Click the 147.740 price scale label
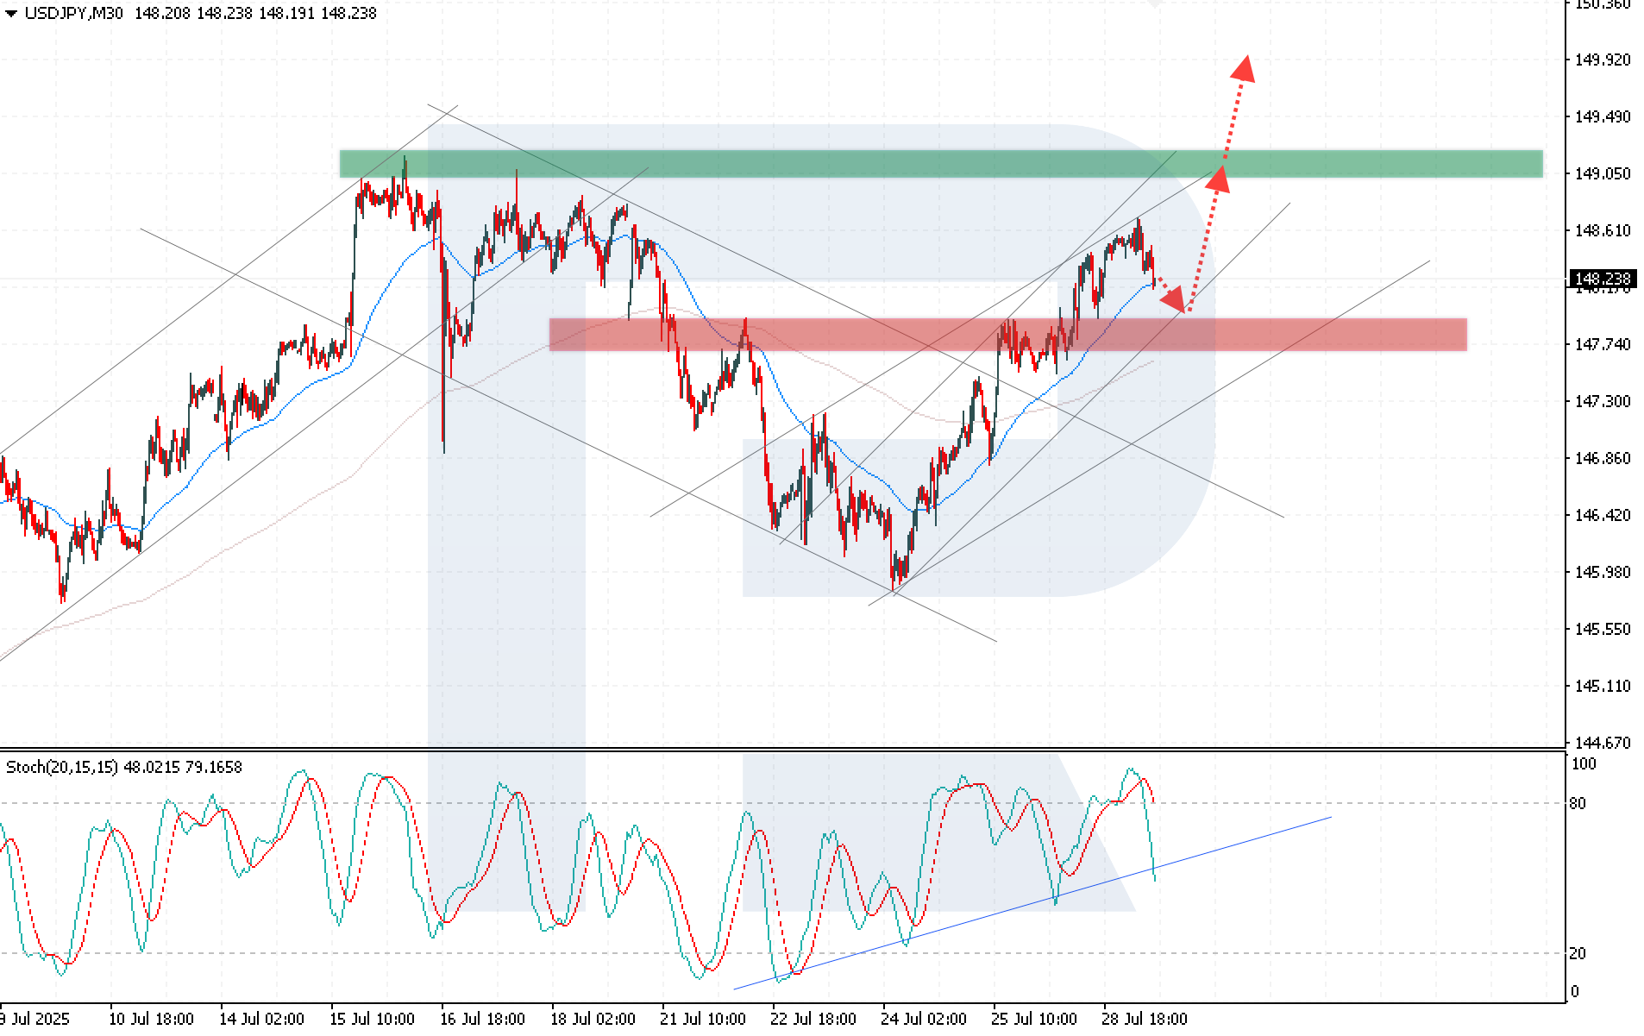Image resolution: width=1644 pixels, height=1036 pixels. click(x=1603, y=344)
